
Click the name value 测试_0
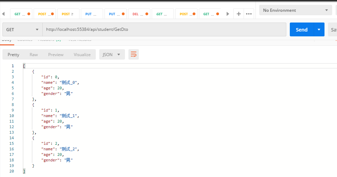69,82
